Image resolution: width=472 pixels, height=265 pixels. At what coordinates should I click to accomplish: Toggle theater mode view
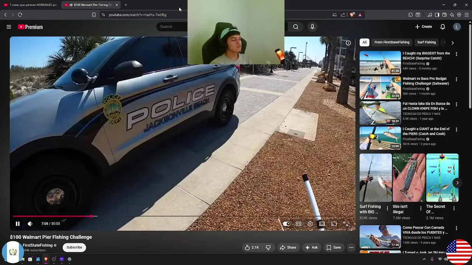point(322,224)
